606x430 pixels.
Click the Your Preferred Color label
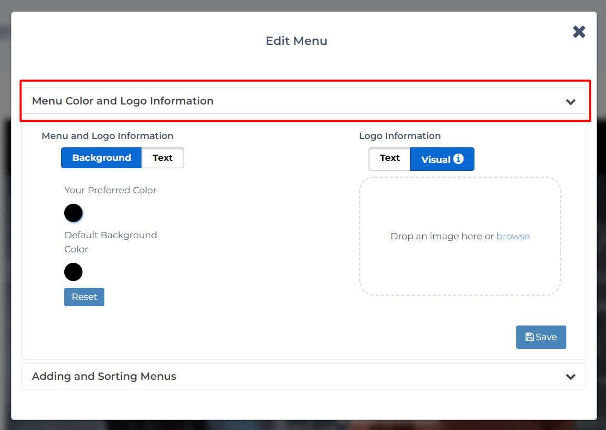[110, 190]
